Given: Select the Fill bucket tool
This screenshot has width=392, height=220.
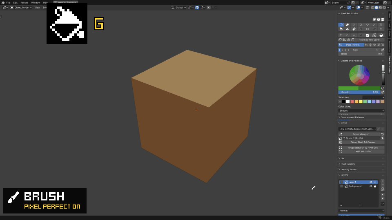Looking at the screenshot, I should pos(341,29).
